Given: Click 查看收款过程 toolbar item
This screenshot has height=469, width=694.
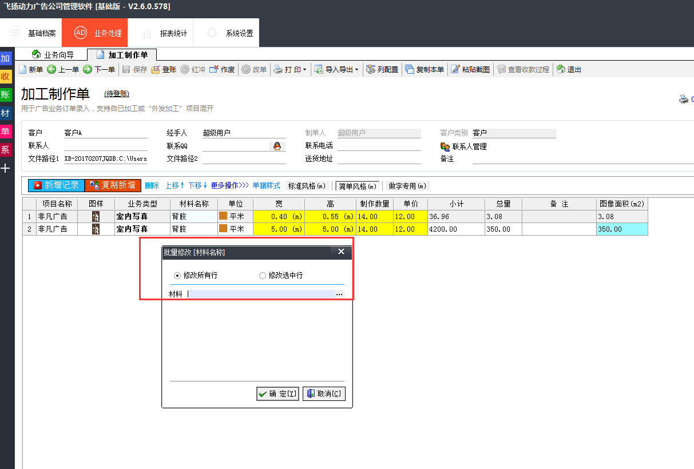Looking at the screenshot, I should (523, 70).
